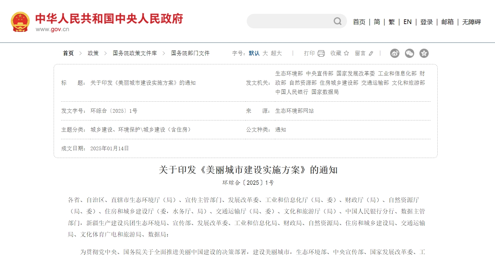This screenshot has width=495, height=259.
Task: Open 国务院政策文件库 breadcrumb link
Action: coord(135,53)
